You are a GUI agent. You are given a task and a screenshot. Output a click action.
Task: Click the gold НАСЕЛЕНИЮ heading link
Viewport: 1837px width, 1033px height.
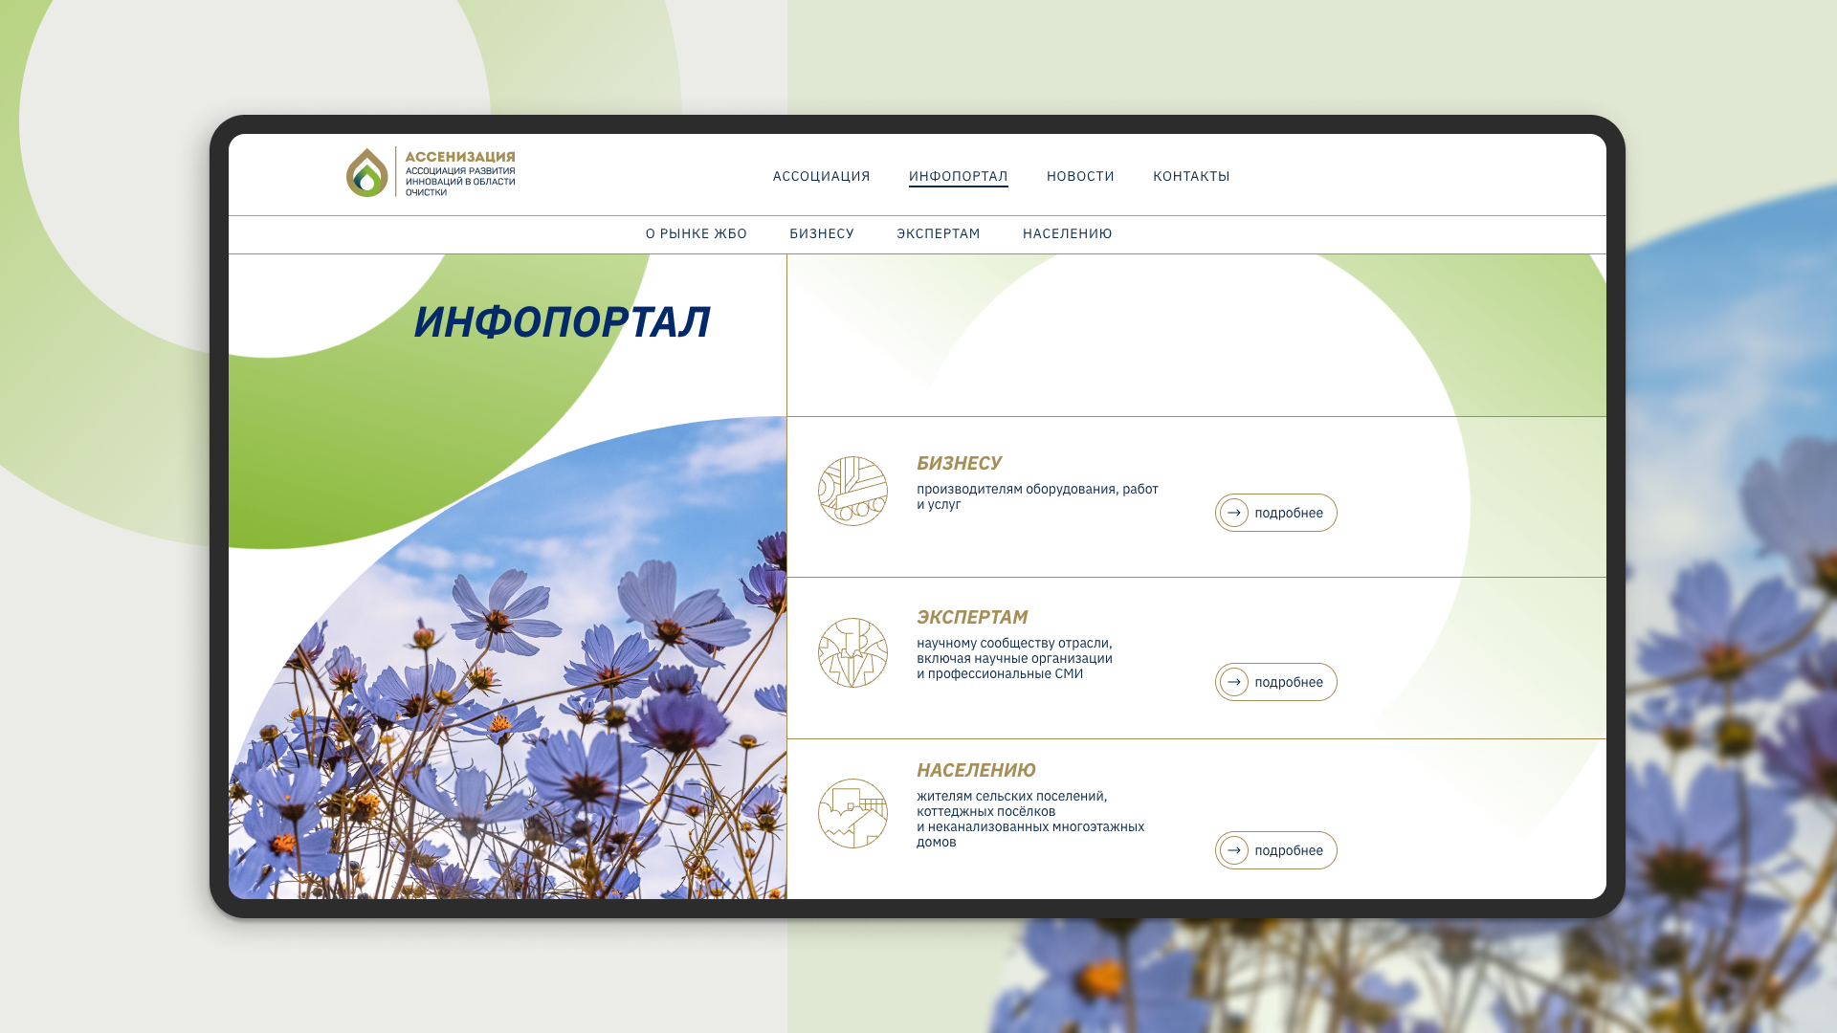coord(976,770)
